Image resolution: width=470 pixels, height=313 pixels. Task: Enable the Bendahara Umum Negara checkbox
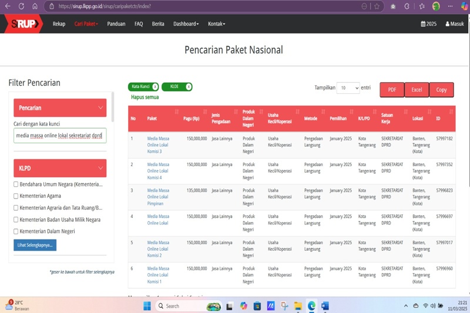pos(16,184)
